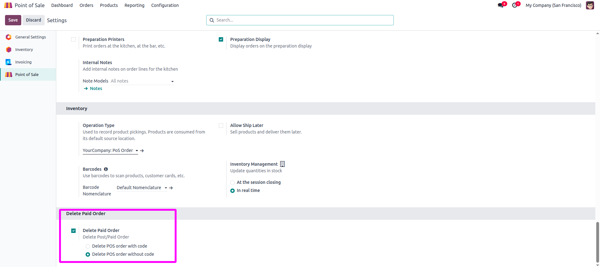Focus the settings Search field
The height and width of the screenshot is (267, 600).
tap(300, 20)
